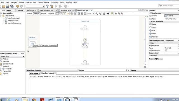Viewport: 179px width, 101px height.
Task: Open the Services panel tab
Action: tap(20, 11)
